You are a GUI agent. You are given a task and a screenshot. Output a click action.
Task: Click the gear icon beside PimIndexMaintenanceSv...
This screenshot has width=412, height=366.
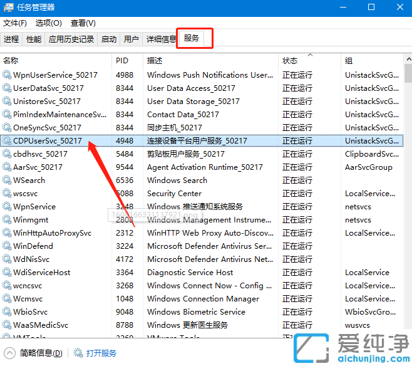(x=7, y=114)
